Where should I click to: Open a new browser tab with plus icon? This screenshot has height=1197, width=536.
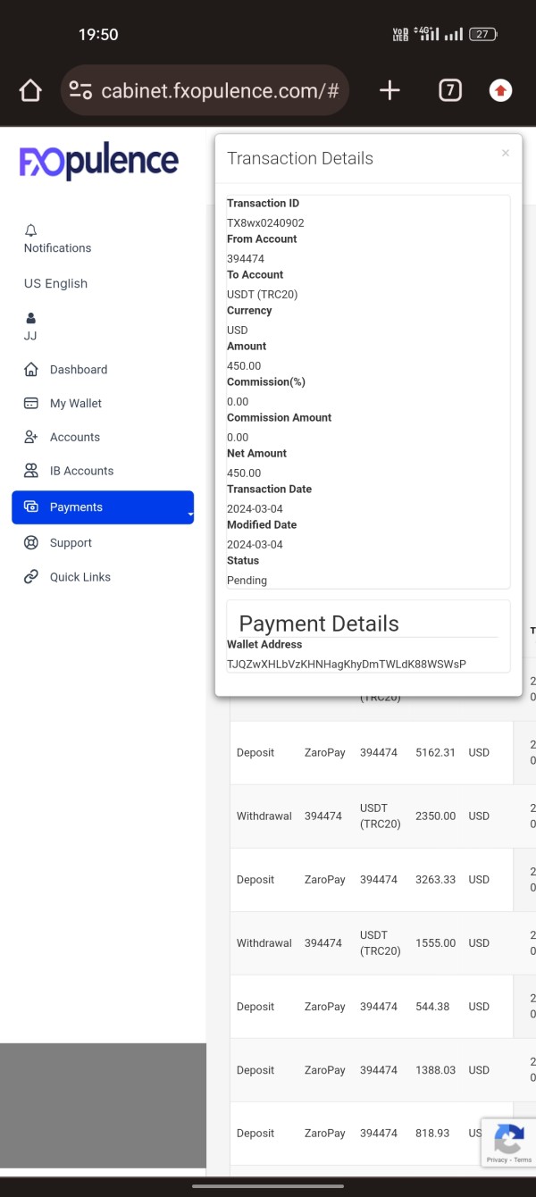point(389,90)
